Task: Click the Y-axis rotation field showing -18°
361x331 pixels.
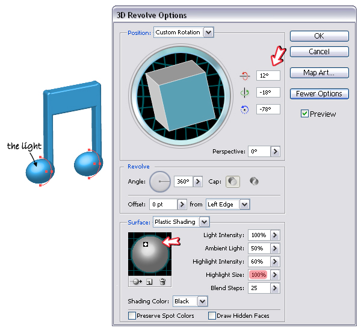Action: pyautogui.click(x=268, y=93)
